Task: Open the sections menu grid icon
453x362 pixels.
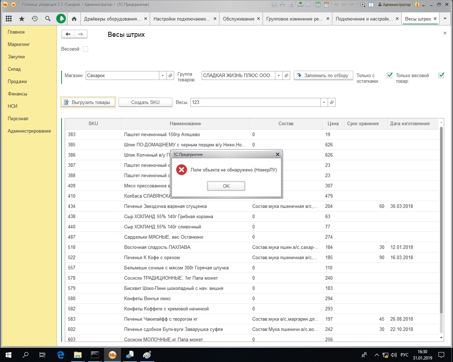Action: [x=9, y=19]
